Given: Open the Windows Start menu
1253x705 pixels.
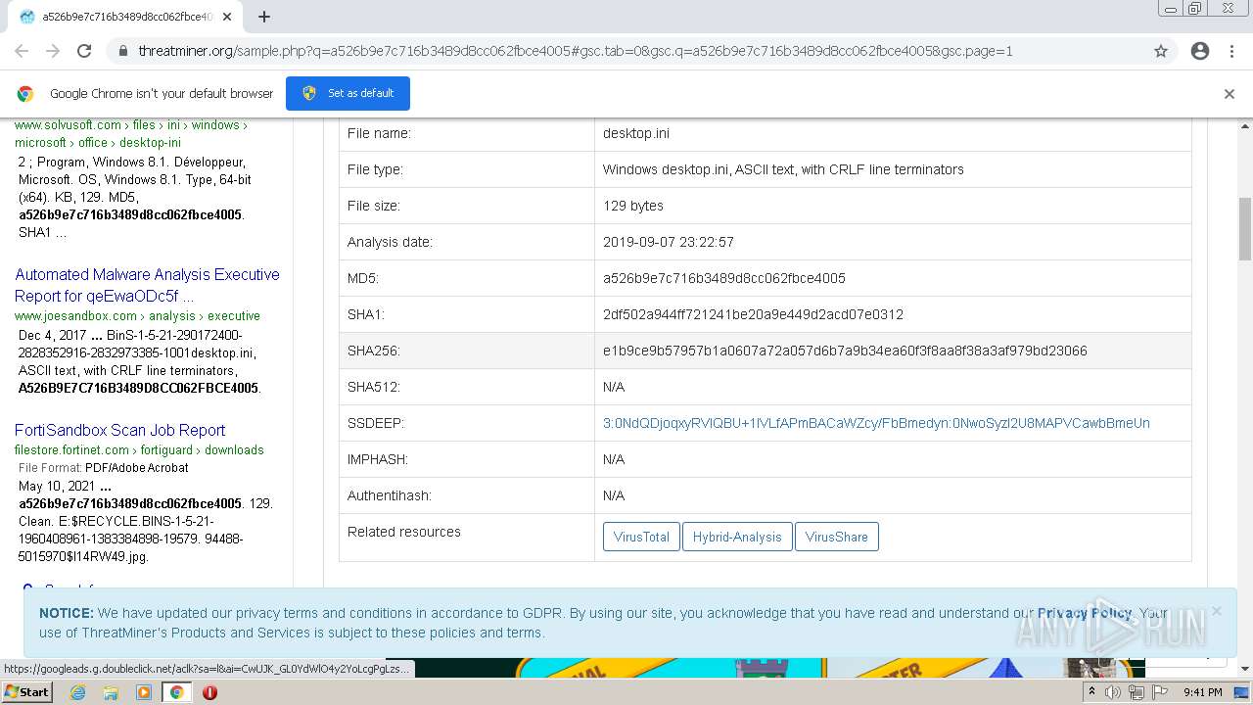Looking at the screenshot, I should (26, 691).
